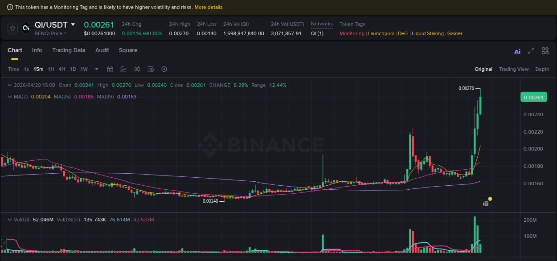Open the order book preview icon on chart
The width and height of the screenshot is (557, 261).
point(485,203)
